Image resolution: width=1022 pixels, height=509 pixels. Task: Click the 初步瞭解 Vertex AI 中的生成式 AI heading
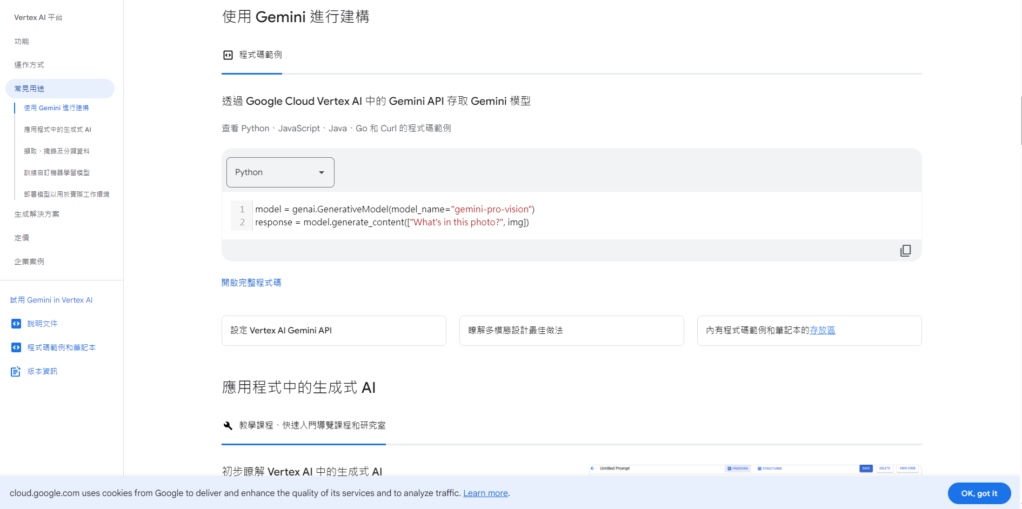point(302,471)
